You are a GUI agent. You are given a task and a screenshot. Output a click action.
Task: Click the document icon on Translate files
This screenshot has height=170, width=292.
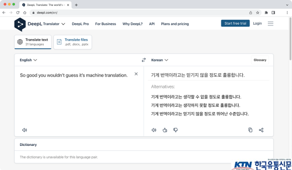(59, 42)
